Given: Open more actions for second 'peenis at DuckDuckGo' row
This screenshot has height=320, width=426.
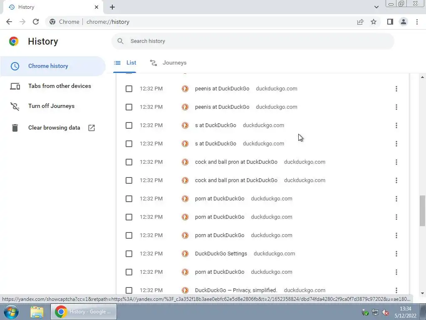Looking at the screenshot, I should coord(396,107).
